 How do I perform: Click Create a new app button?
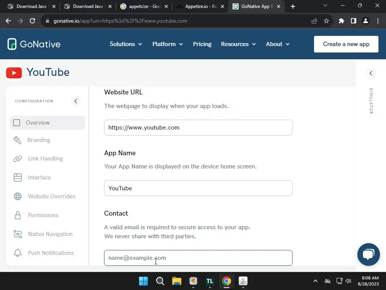(346, 44)
